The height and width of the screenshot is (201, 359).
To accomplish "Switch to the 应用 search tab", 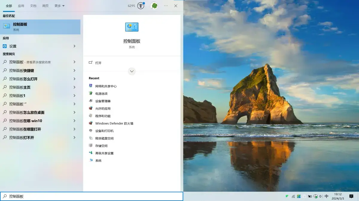I will click(21, 6).
